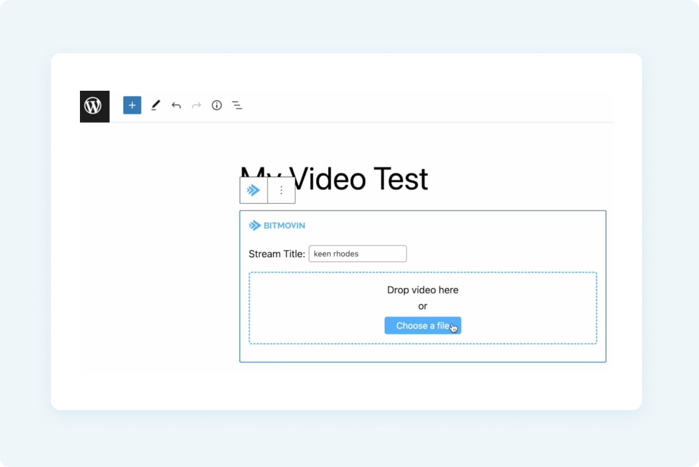699x467 pixels.
Task: Select the My Video Test page title
Action: click(334, 178)
